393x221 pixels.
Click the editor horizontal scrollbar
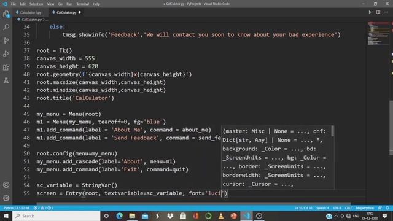(x=193, y=203)
